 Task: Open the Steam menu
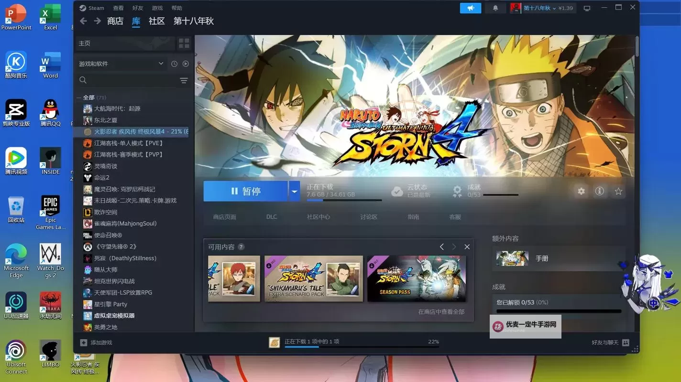[92, 8]
